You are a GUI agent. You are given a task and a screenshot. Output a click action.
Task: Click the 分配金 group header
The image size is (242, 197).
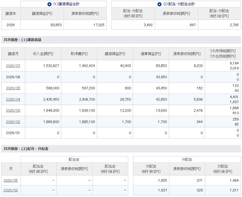click(187, 160)
